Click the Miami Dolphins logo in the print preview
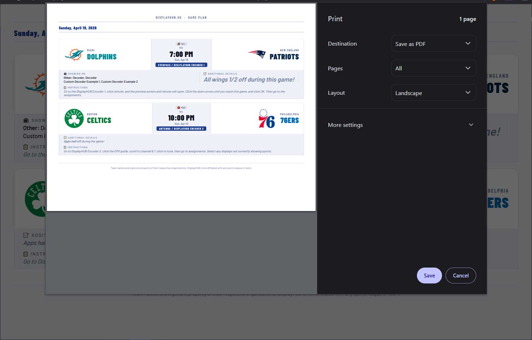The image size is (532, 340). (74, 55)
